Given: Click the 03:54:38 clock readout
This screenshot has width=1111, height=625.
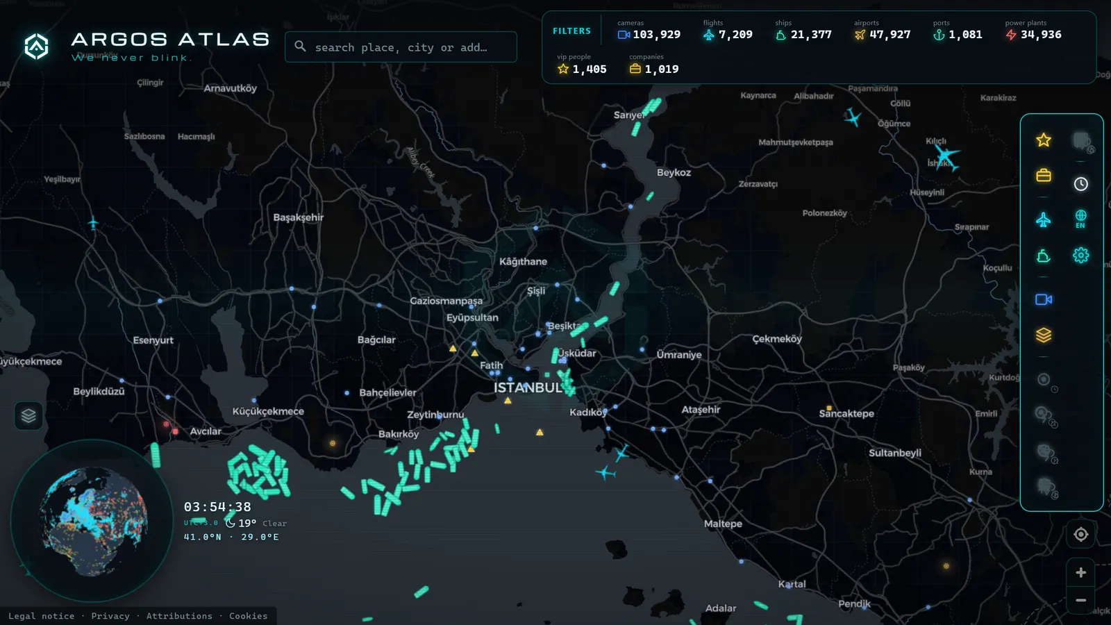Looking at the screenshot, I should tap(217, 507).
